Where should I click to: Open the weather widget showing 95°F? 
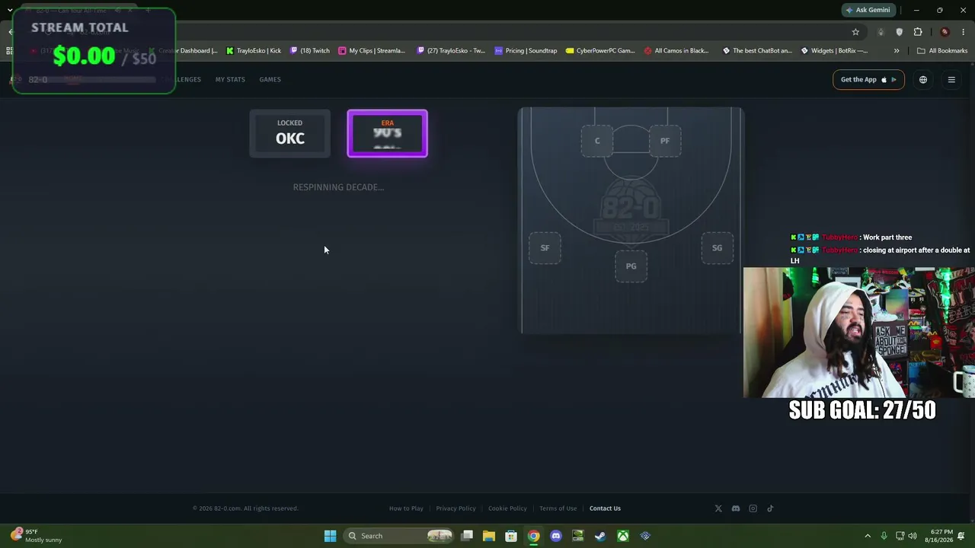pyautogui.click(x=37, y=536)
